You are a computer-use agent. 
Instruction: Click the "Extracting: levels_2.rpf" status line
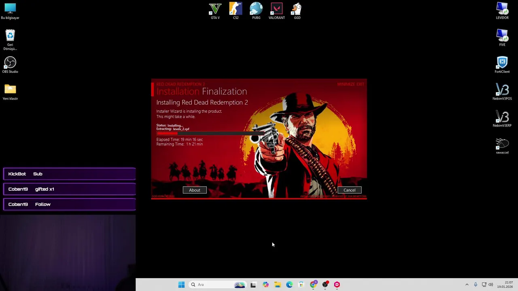click(x=173, y=129)
